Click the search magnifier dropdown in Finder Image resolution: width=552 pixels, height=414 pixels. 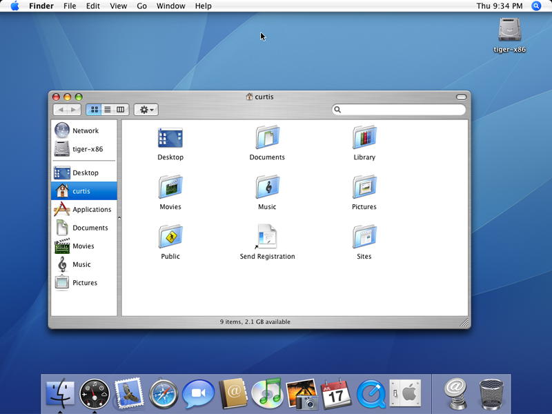click(x=337, y=110)
